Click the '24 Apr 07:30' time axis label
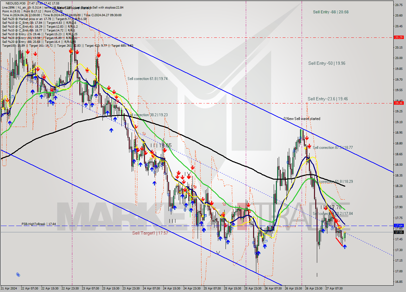The image size is (406, 292). 152,289
